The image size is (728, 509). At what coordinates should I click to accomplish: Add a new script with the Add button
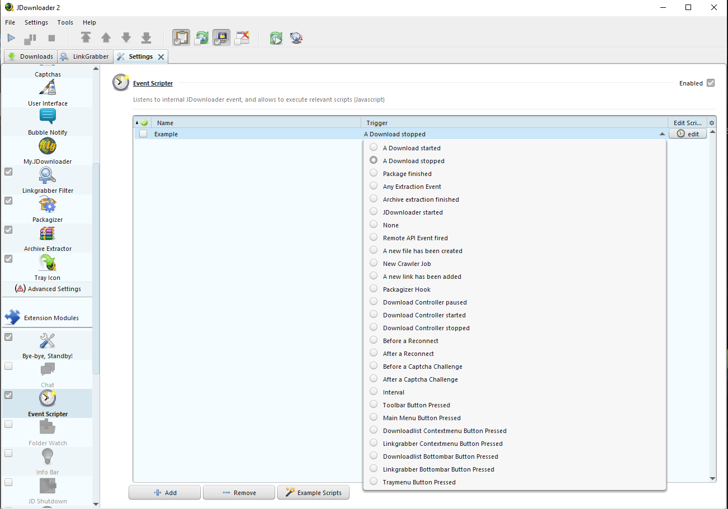click(165, 492)
